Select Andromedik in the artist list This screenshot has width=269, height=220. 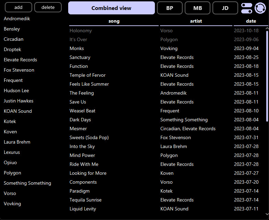(x=17, y=19)
